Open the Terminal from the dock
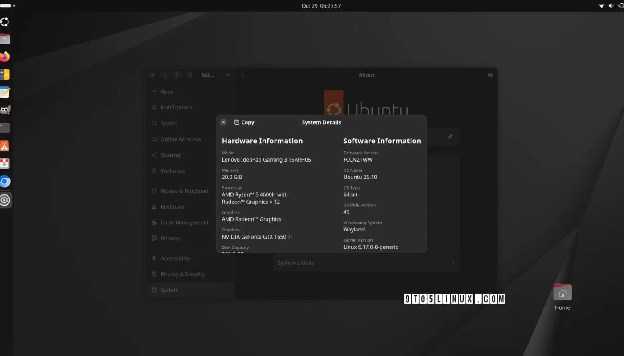Viewport: 624px width, 356px height. [x=5, y=128]
